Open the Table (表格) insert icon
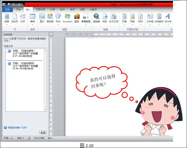The height and width of the screenshot is (148, 187). (32, 16)
